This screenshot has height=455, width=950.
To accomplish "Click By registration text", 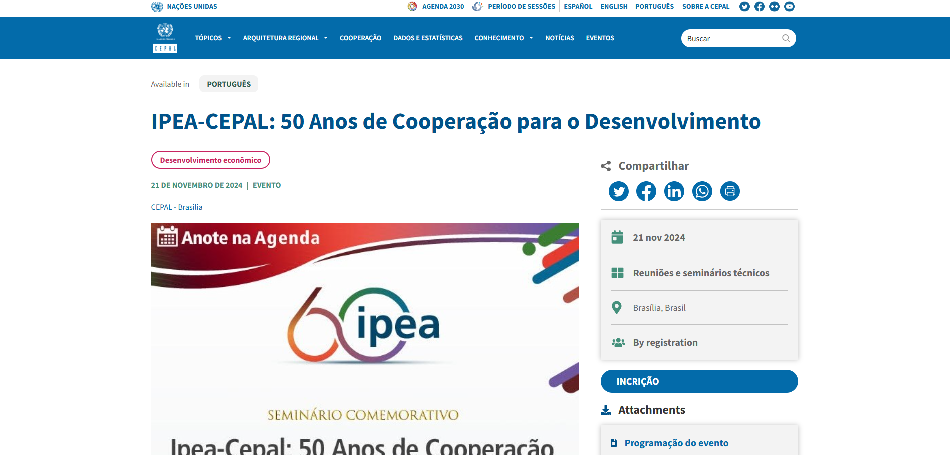I will click(665, 342).
